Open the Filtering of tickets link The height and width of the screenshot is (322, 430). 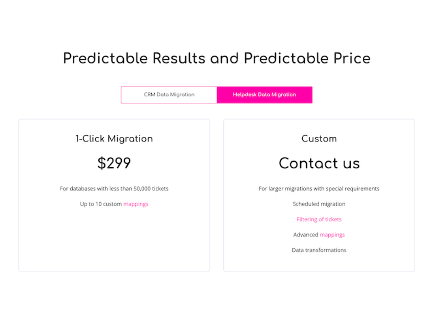click(319, 219)
